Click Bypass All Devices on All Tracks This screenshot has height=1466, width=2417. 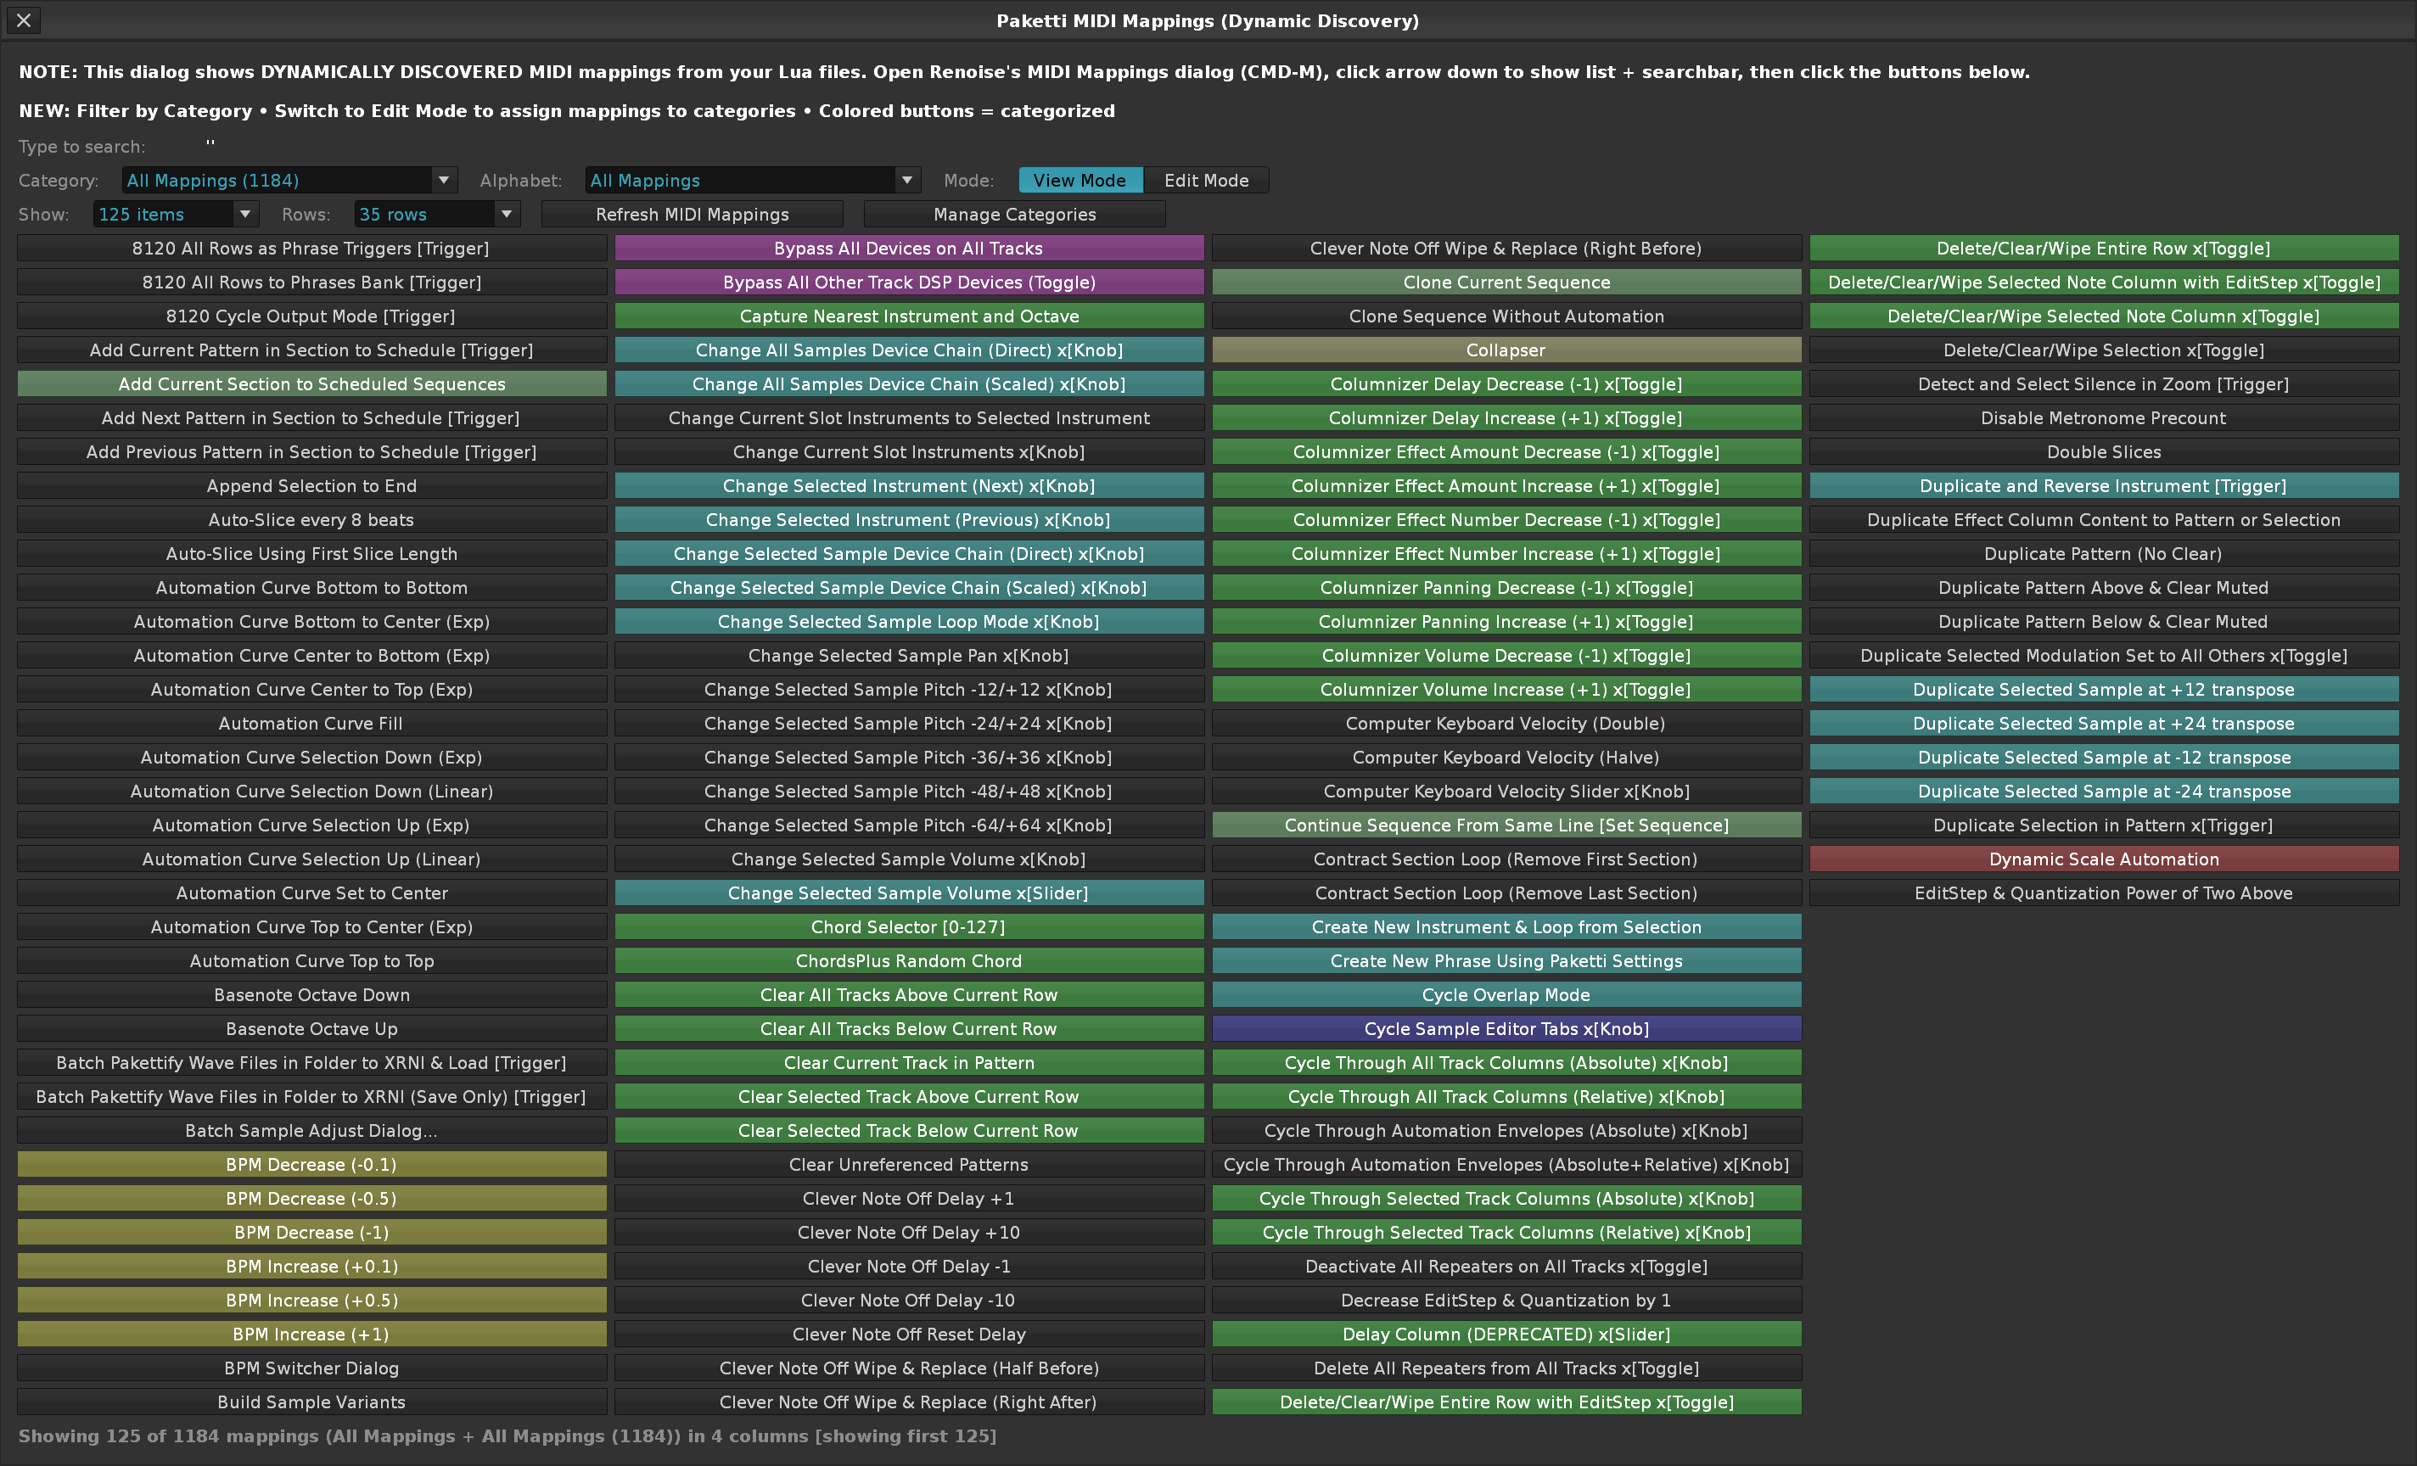click(x=909, y=248)
